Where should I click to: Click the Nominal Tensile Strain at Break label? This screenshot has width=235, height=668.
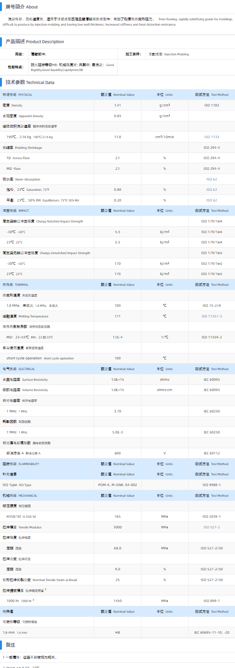tap(40, 580)
